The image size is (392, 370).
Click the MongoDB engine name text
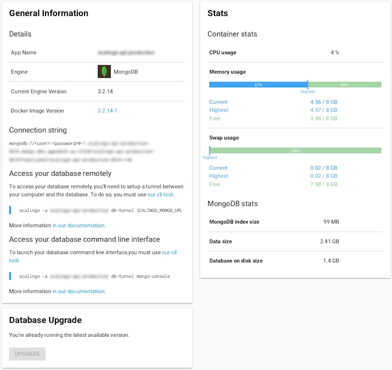126,72
